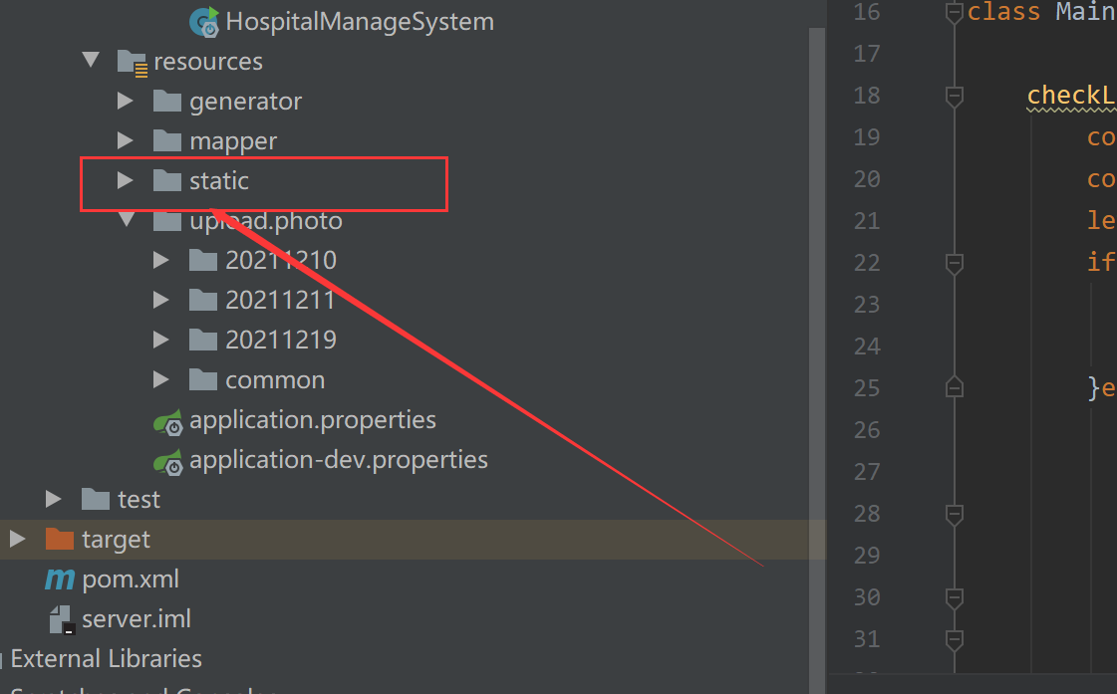This screenshot has width=1117, height=694.
Task: Click the checkL method name
Action: pos(1070,95)
